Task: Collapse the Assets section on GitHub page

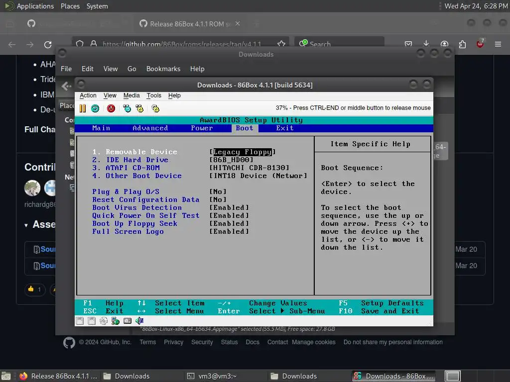Action: coord(26,225)
